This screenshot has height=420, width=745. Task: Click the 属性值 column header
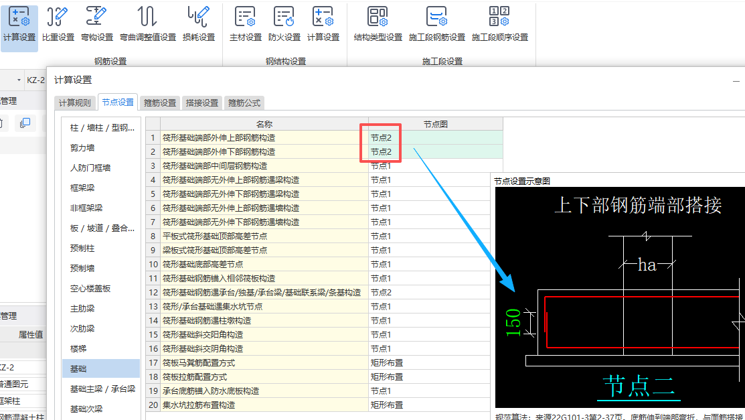tap(30, 334)
